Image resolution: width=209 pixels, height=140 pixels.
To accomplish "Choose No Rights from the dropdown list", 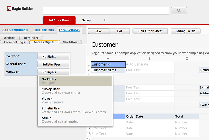I will [75, 81].
